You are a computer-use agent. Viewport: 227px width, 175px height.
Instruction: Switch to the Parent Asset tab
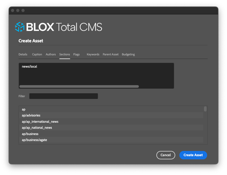[x=111, y=55]
